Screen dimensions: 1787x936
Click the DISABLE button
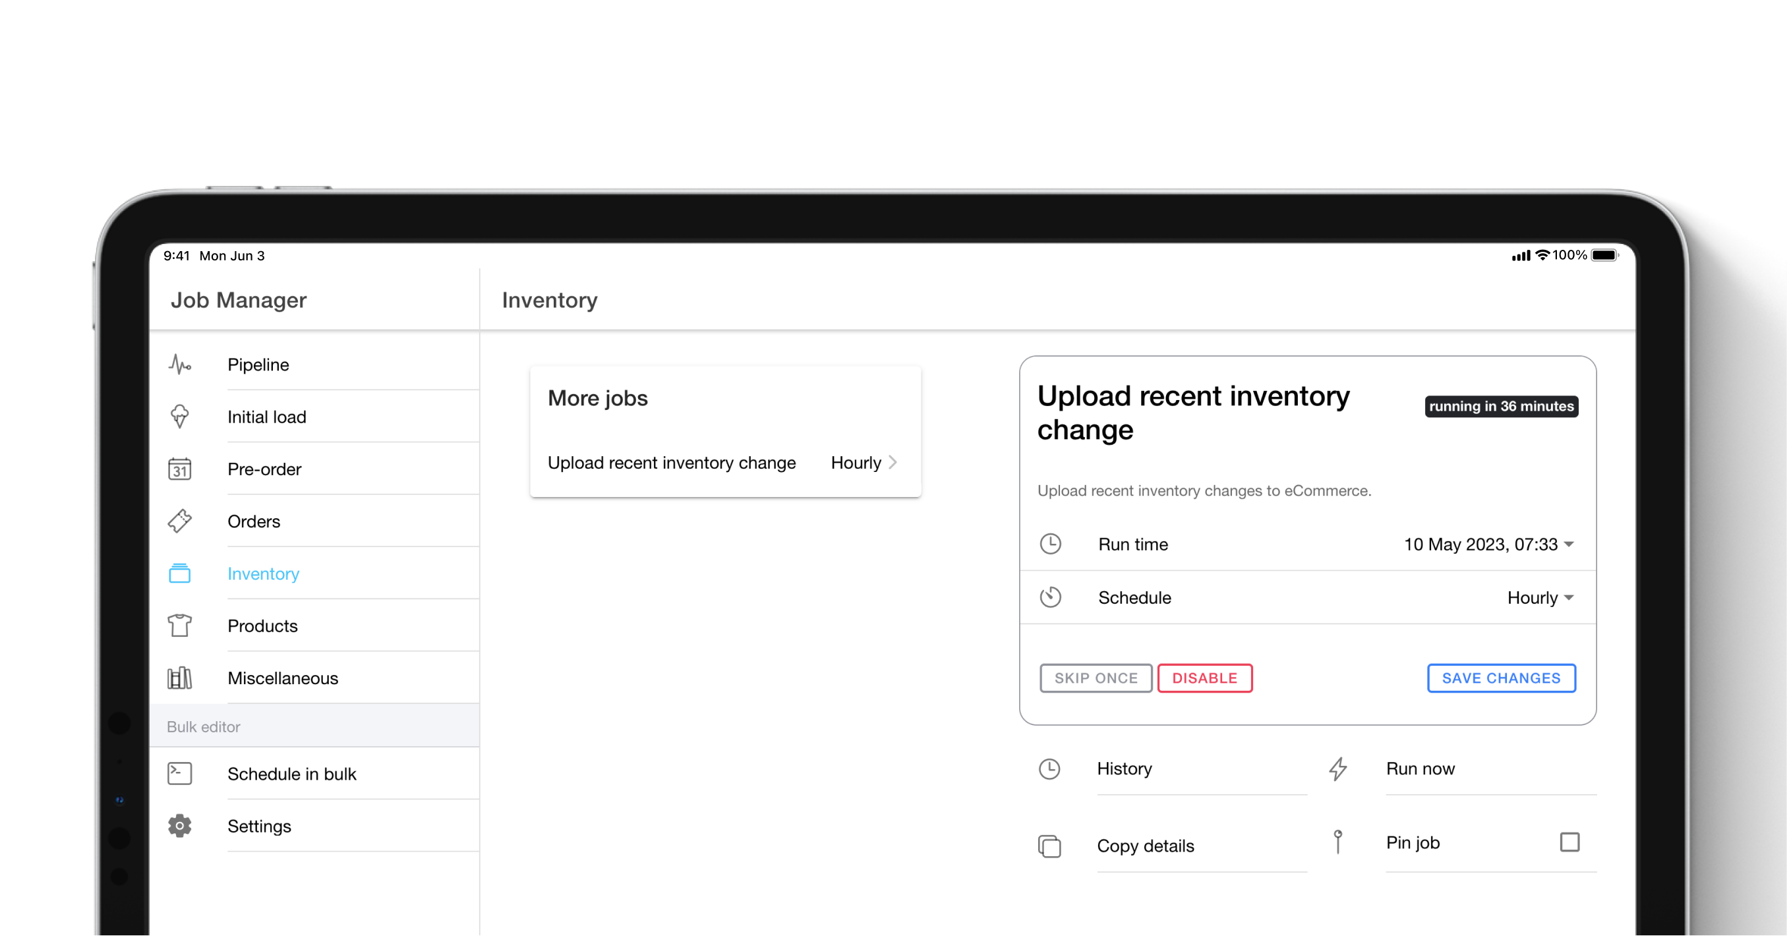pyautogui.click(x=1205, y=678)
